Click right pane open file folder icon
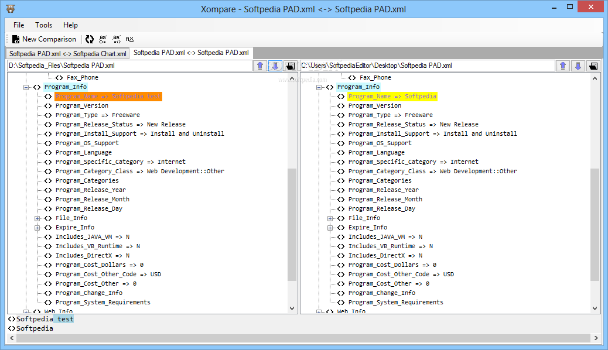 point(593,66)
